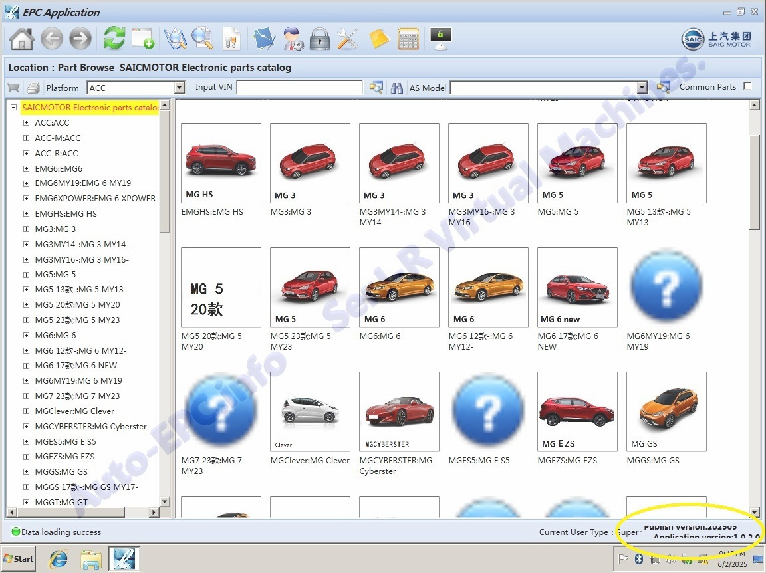This screenshot has width=766, height=573.
Task: Enable the Common Parts checkbox
Action: (x=747, y=86)
